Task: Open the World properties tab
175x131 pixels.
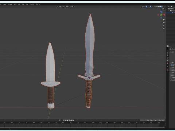Action: 167,63
